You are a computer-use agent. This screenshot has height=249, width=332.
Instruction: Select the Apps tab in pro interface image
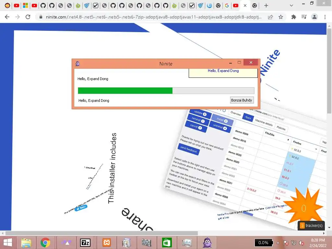[x=248, y=117]
